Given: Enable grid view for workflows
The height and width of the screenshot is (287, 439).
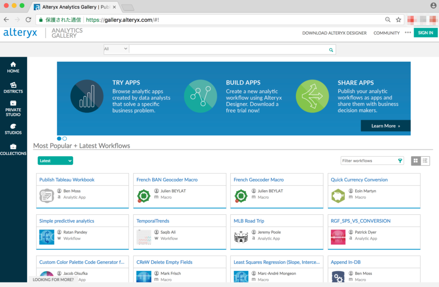Looking at the screenshot, I should pos(415,160).
